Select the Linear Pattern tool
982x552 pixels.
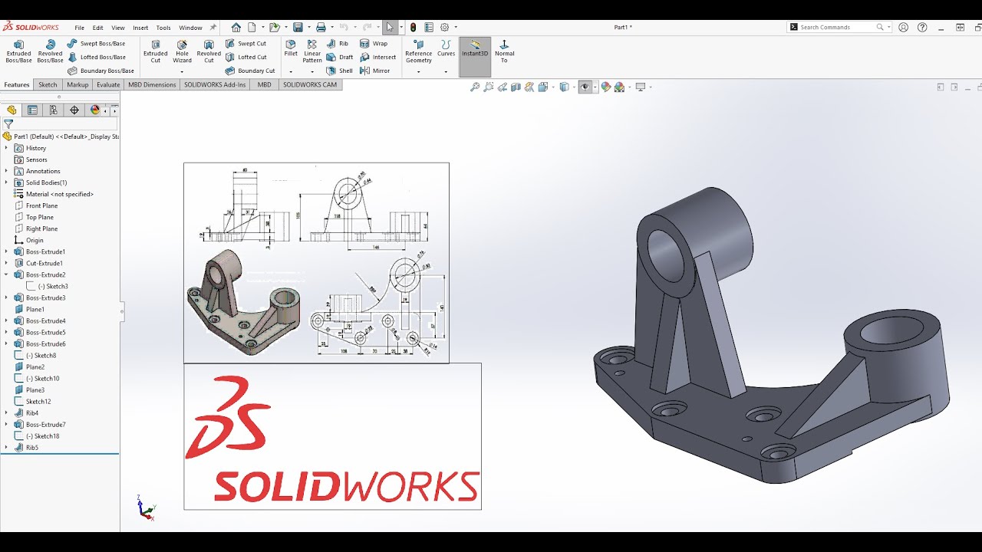(312, 51)
